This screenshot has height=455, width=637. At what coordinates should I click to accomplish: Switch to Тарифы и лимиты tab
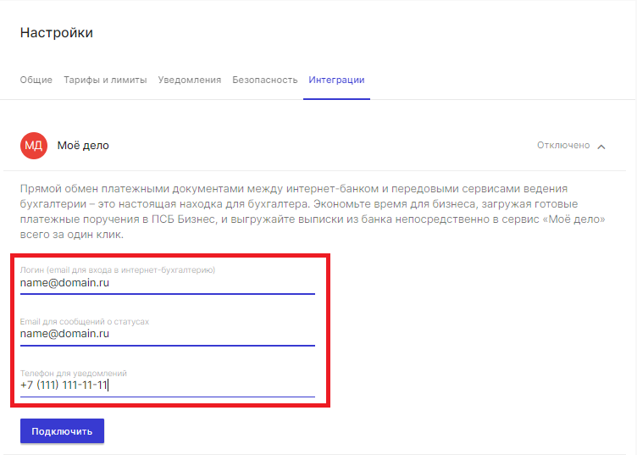(x=105, y=80)
